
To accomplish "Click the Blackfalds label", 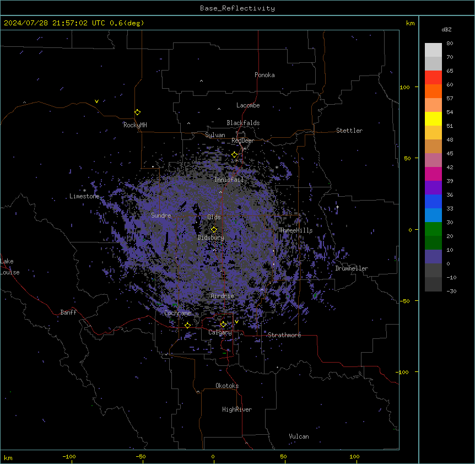I will (243, 123).
